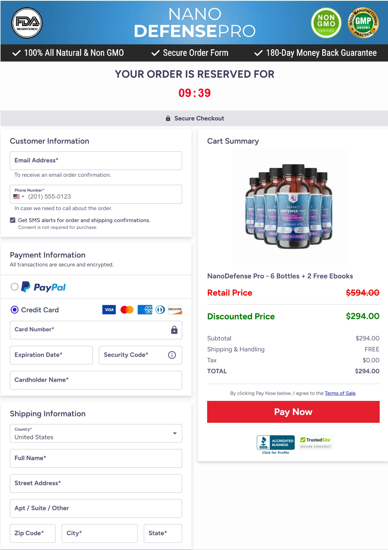The height and width of the screenshot is (550, 388).
Task: Select the Credit Card payment option
Action: coord(15,310)
